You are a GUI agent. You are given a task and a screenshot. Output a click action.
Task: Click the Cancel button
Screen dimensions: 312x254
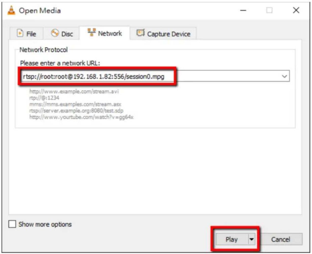click(x=281, y=239)
